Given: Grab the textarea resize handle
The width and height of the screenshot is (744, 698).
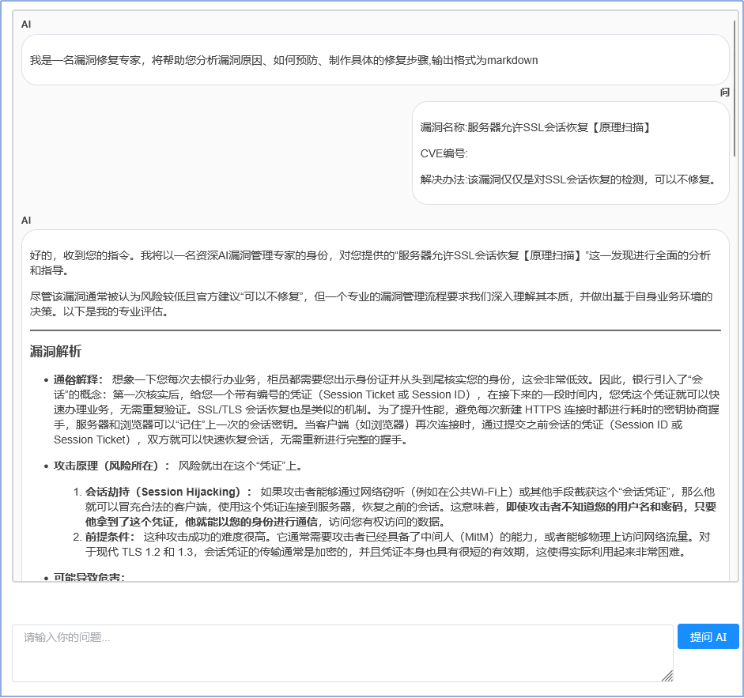Looking at the screenshot, I should [667, 676].
